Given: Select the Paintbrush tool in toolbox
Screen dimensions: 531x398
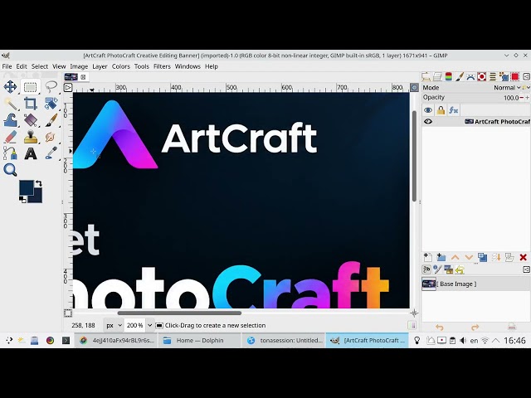Looking at the screenshot, I should pos(51,120).
